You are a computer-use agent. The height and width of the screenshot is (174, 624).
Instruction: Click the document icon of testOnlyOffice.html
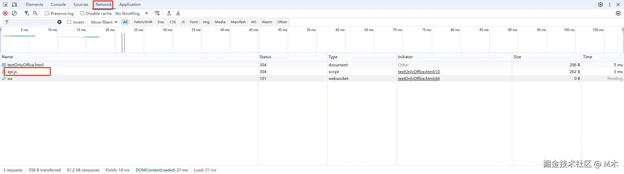tap(4, 65)
